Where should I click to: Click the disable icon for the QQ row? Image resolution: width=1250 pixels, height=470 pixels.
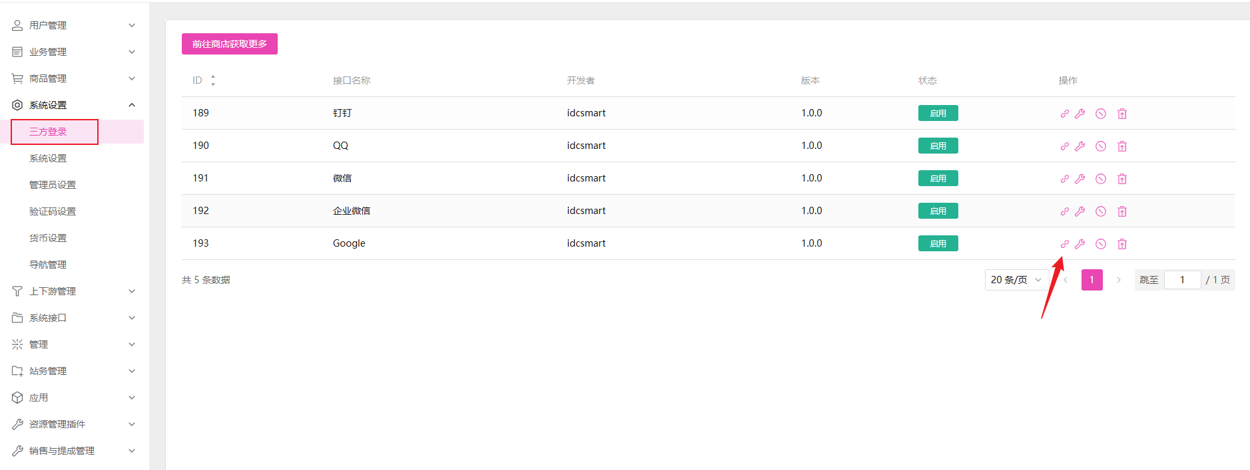1101,146
